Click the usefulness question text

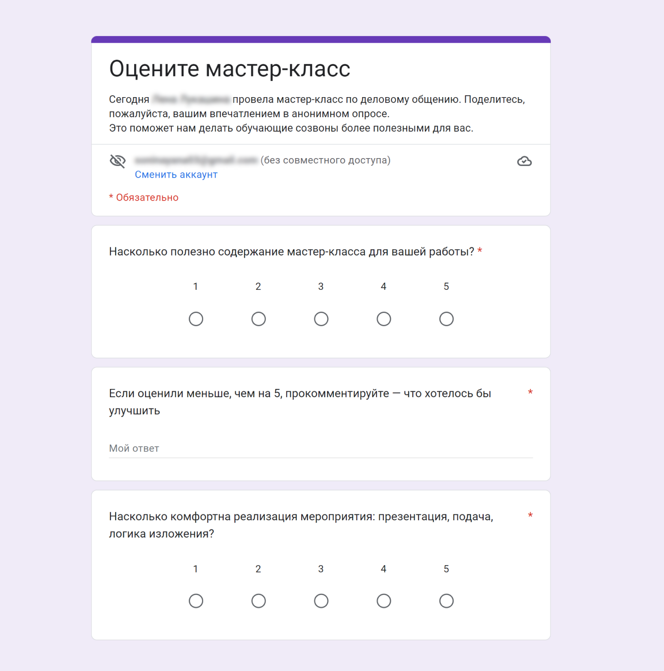click(292, 252)
